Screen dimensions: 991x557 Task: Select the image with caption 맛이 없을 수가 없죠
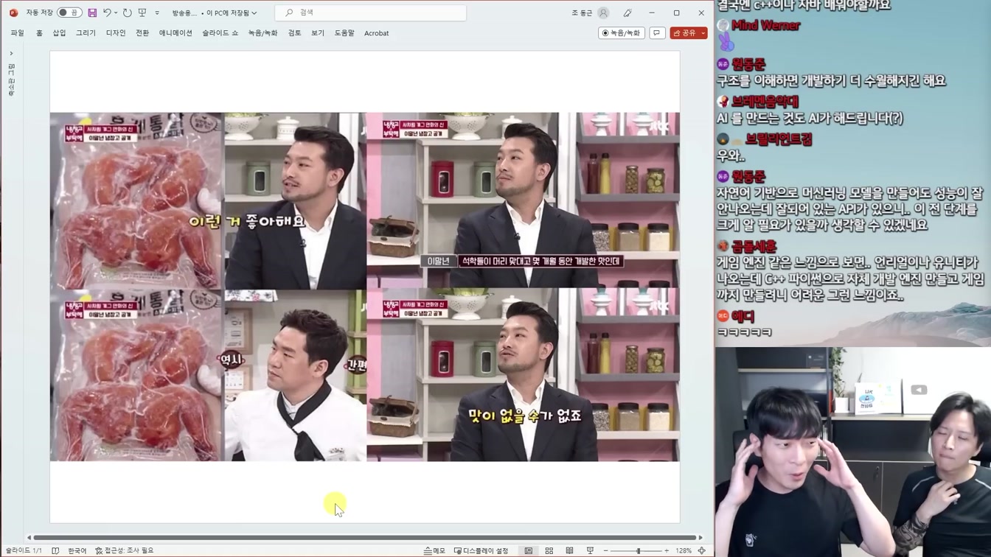pos(523,374)
